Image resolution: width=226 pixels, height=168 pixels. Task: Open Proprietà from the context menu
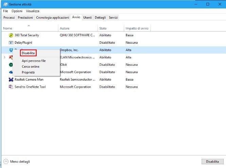tap(28, 72)
